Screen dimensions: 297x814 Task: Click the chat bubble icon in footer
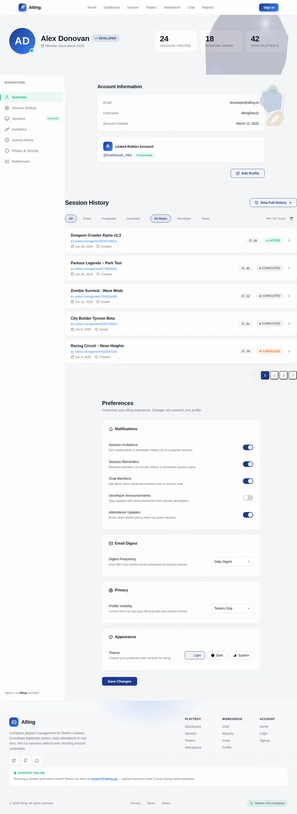pyautogui.click(x=37, y=760)
